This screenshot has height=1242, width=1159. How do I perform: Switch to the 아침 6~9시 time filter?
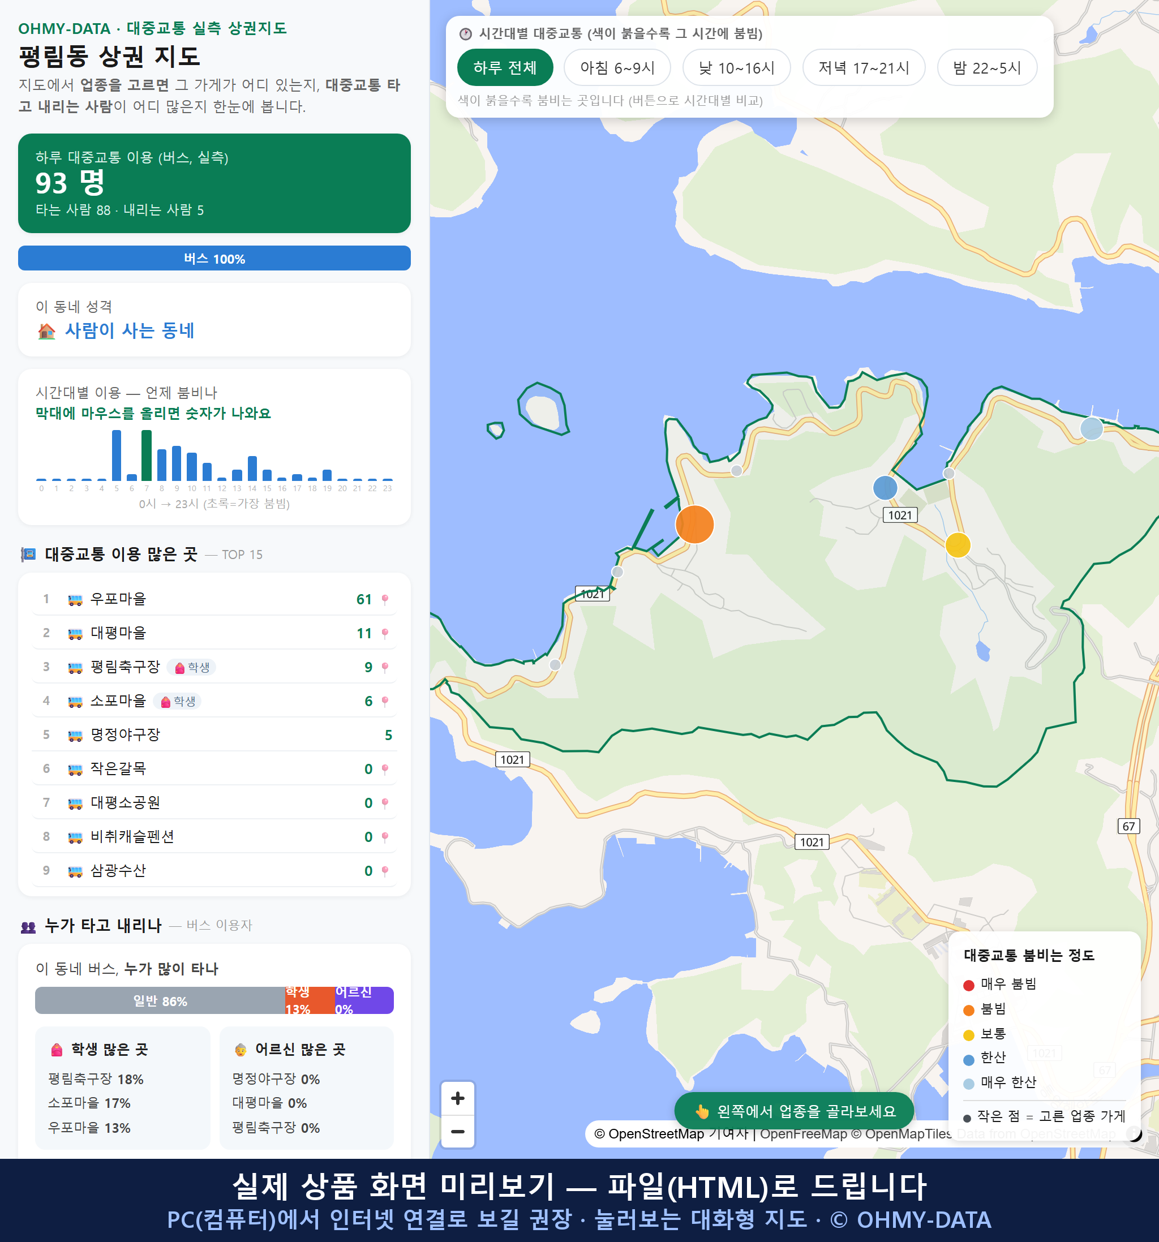617,67
